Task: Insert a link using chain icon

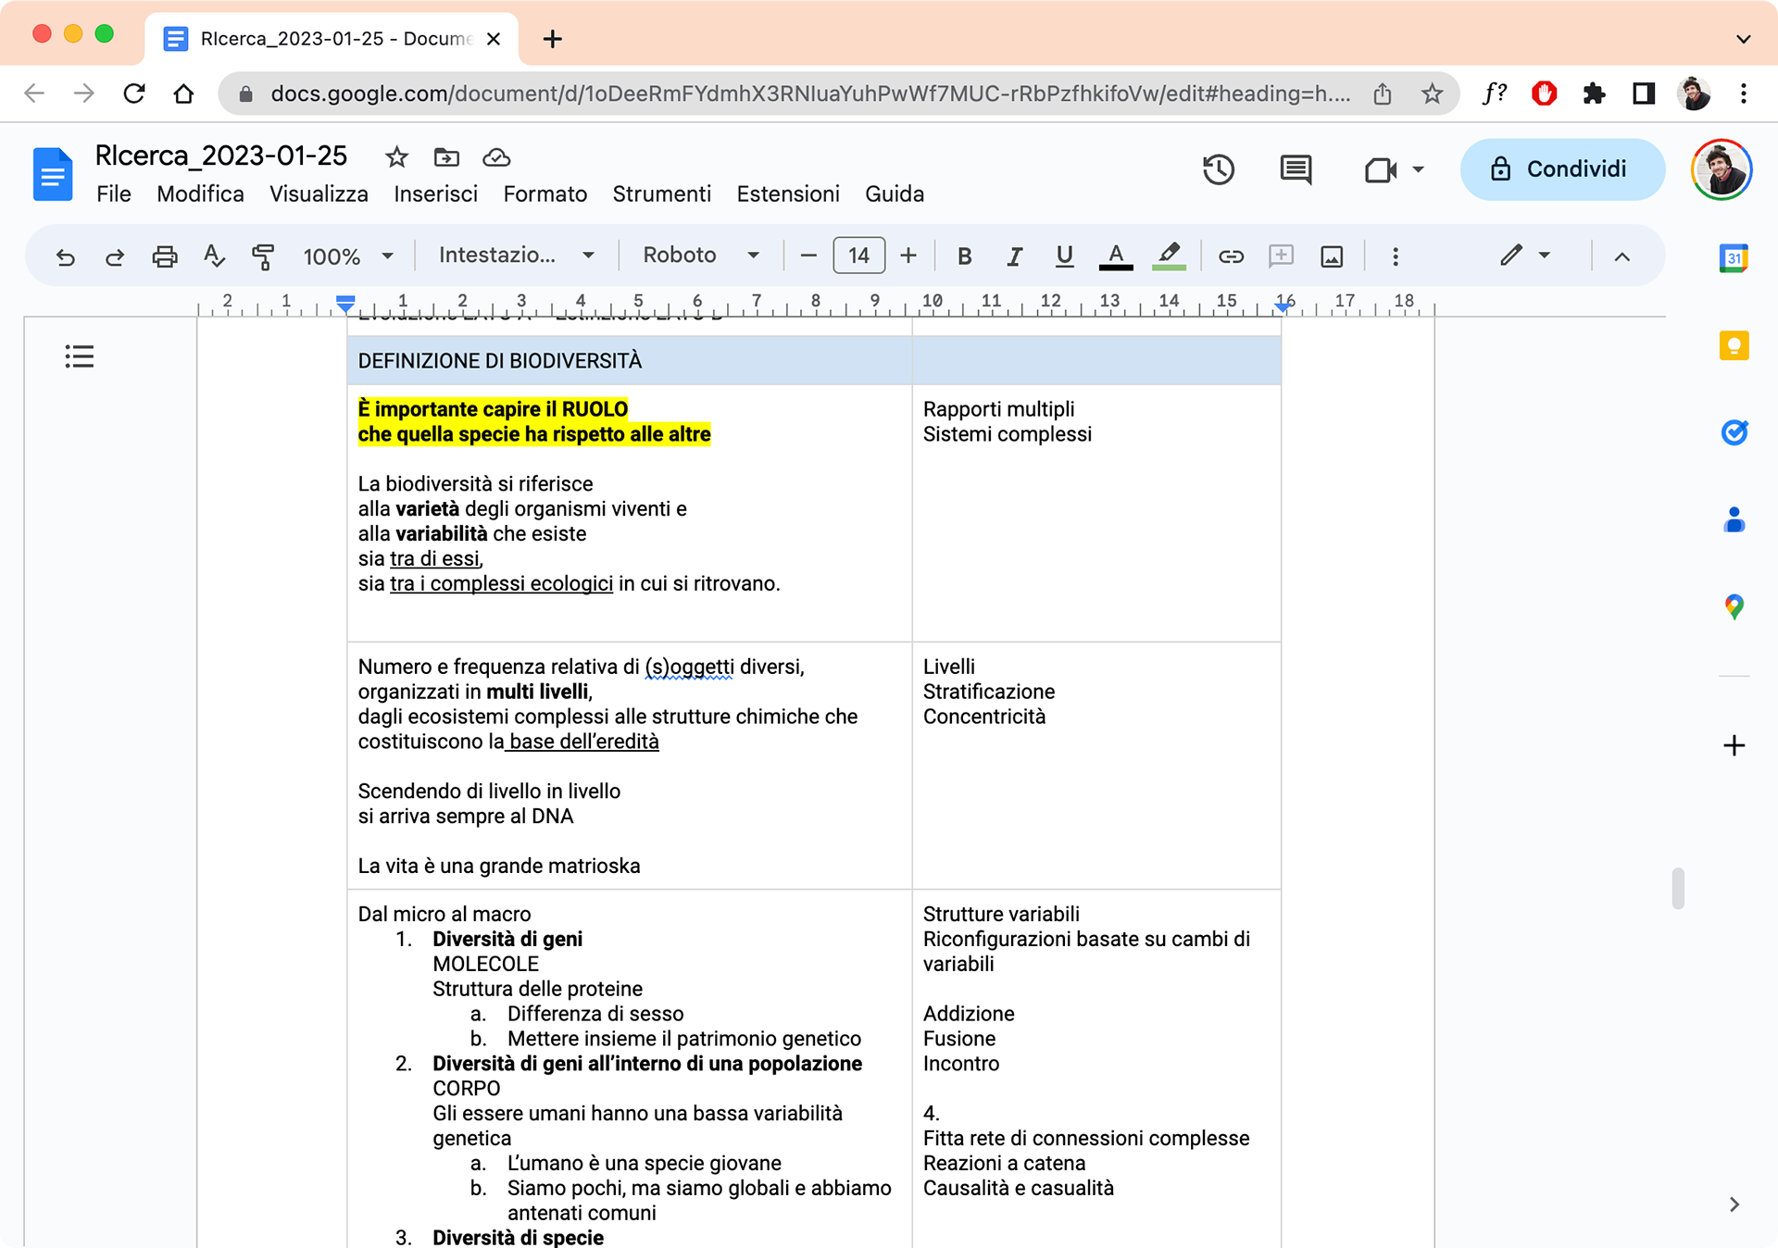Action: pyautogui.click(x=1231, y=256)
